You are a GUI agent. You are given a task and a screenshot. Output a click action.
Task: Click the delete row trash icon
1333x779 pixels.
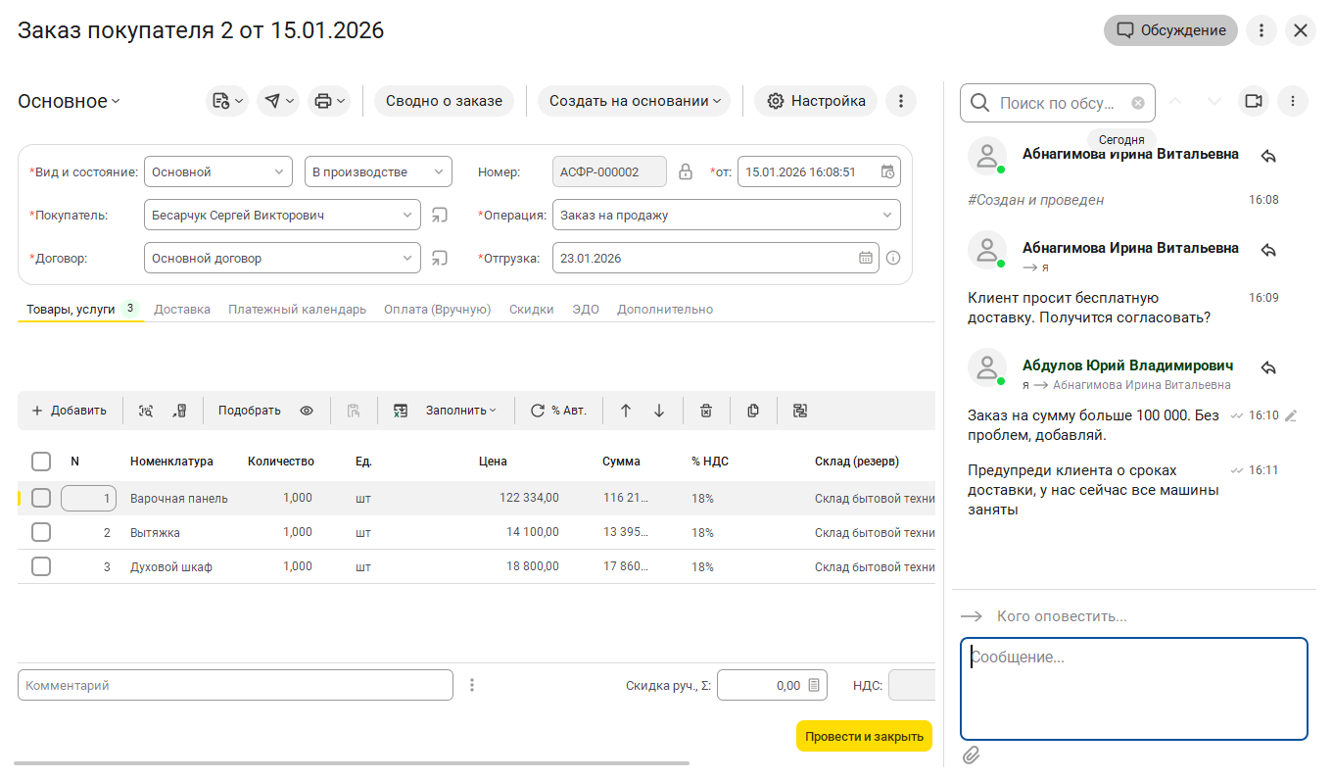pos(705,411)
